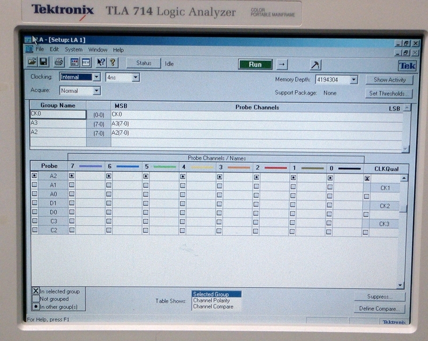
Task: Toggle the probe A1 row checkbox
Action: click(x=34, y=185)
